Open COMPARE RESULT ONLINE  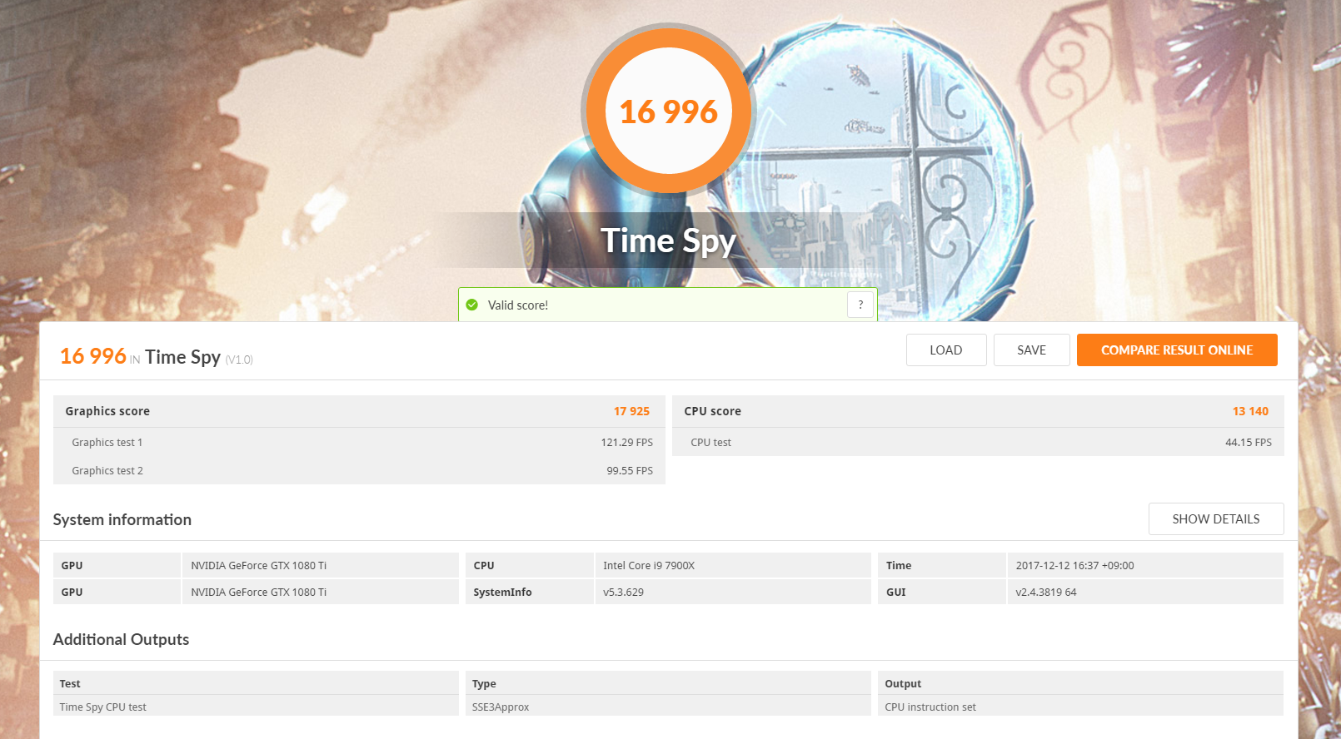click(x=1177, y=350)
